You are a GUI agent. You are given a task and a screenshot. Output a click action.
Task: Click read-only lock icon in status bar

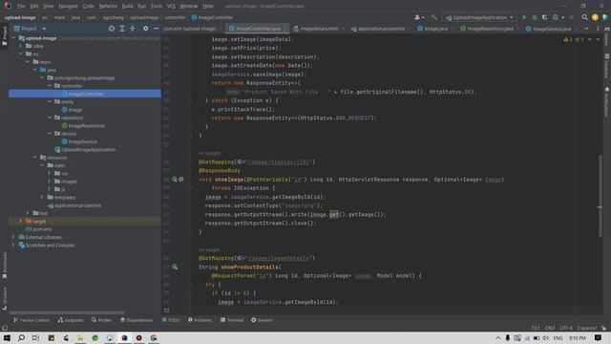point(603,328)
